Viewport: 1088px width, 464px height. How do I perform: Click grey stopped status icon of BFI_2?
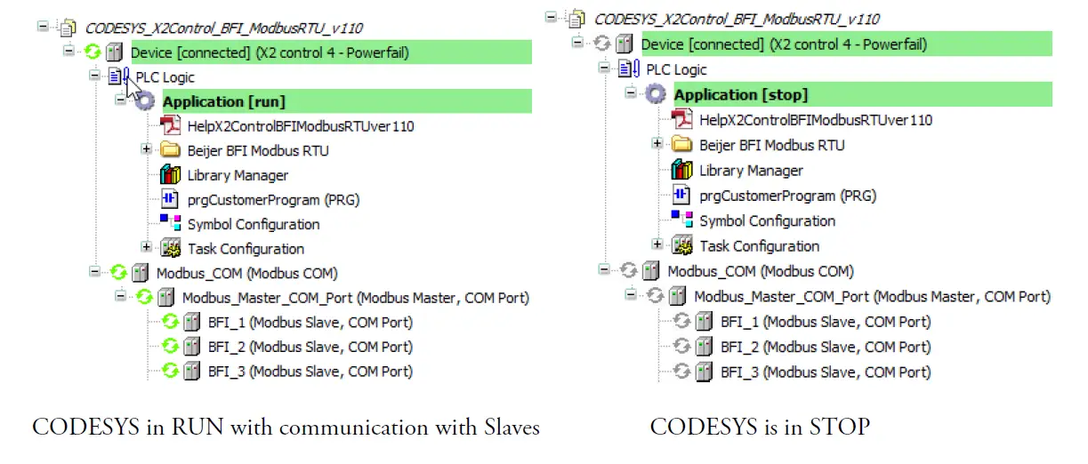click(x=682, y=347)
